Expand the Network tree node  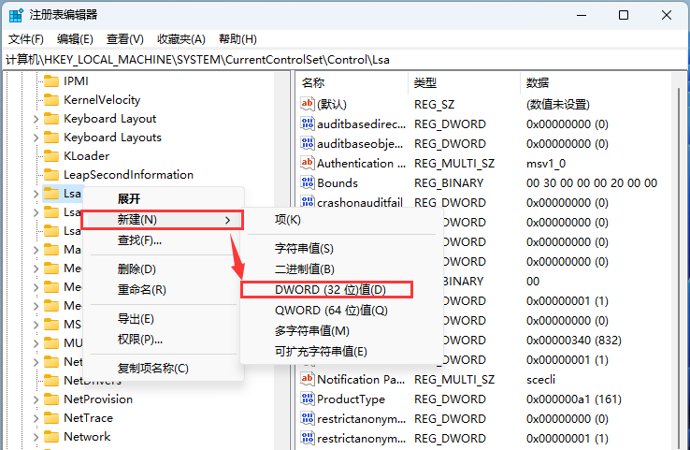coord(36,437)
